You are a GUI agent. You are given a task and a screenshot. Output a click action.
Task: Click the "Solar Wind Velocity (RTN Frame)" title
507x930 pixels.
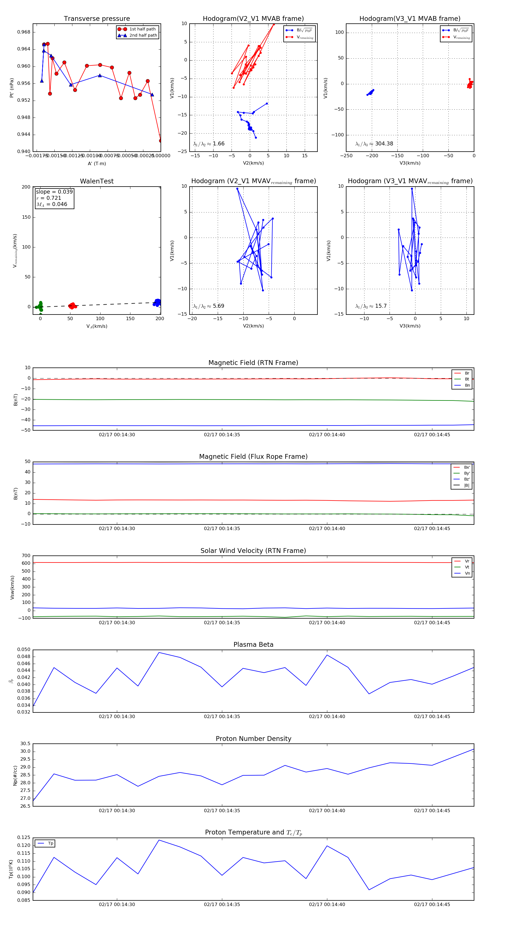[x=253, y=551]
